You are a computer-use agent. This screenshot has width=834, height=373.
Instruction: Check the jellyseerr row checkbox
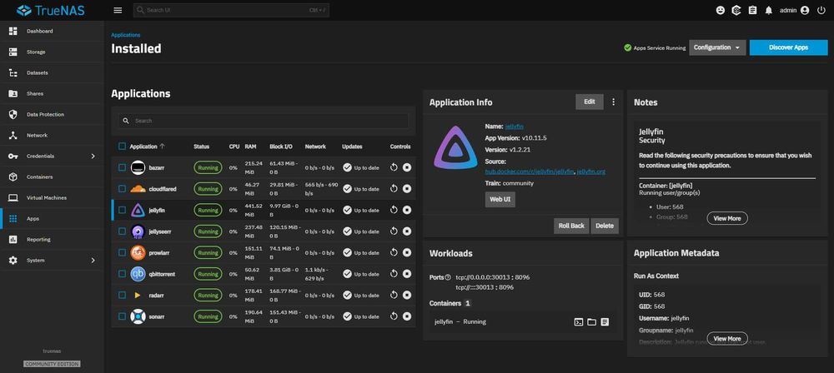123,231
